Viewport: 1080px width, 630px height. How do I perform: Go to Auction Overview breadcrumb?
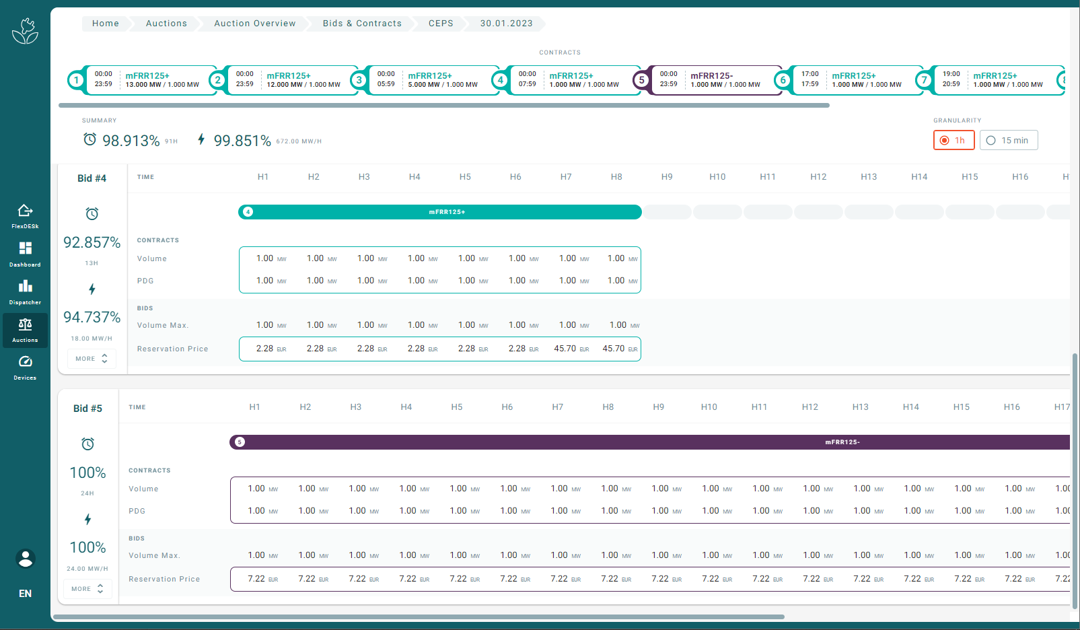pyautogui.click(x=255, y=24)
